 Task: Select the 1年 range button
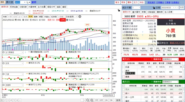106,100
